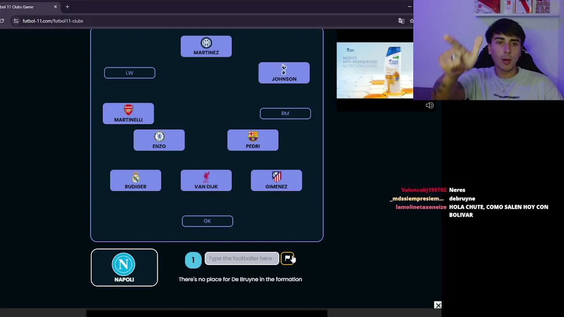Screen dimensions: 564x317
Task: Open a new browser tab
Action: (67, 7)
